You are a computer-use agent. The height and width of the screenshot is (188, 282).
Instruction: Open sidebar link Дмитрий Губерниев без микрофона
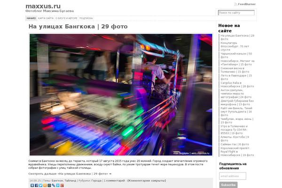pos(237,102)
